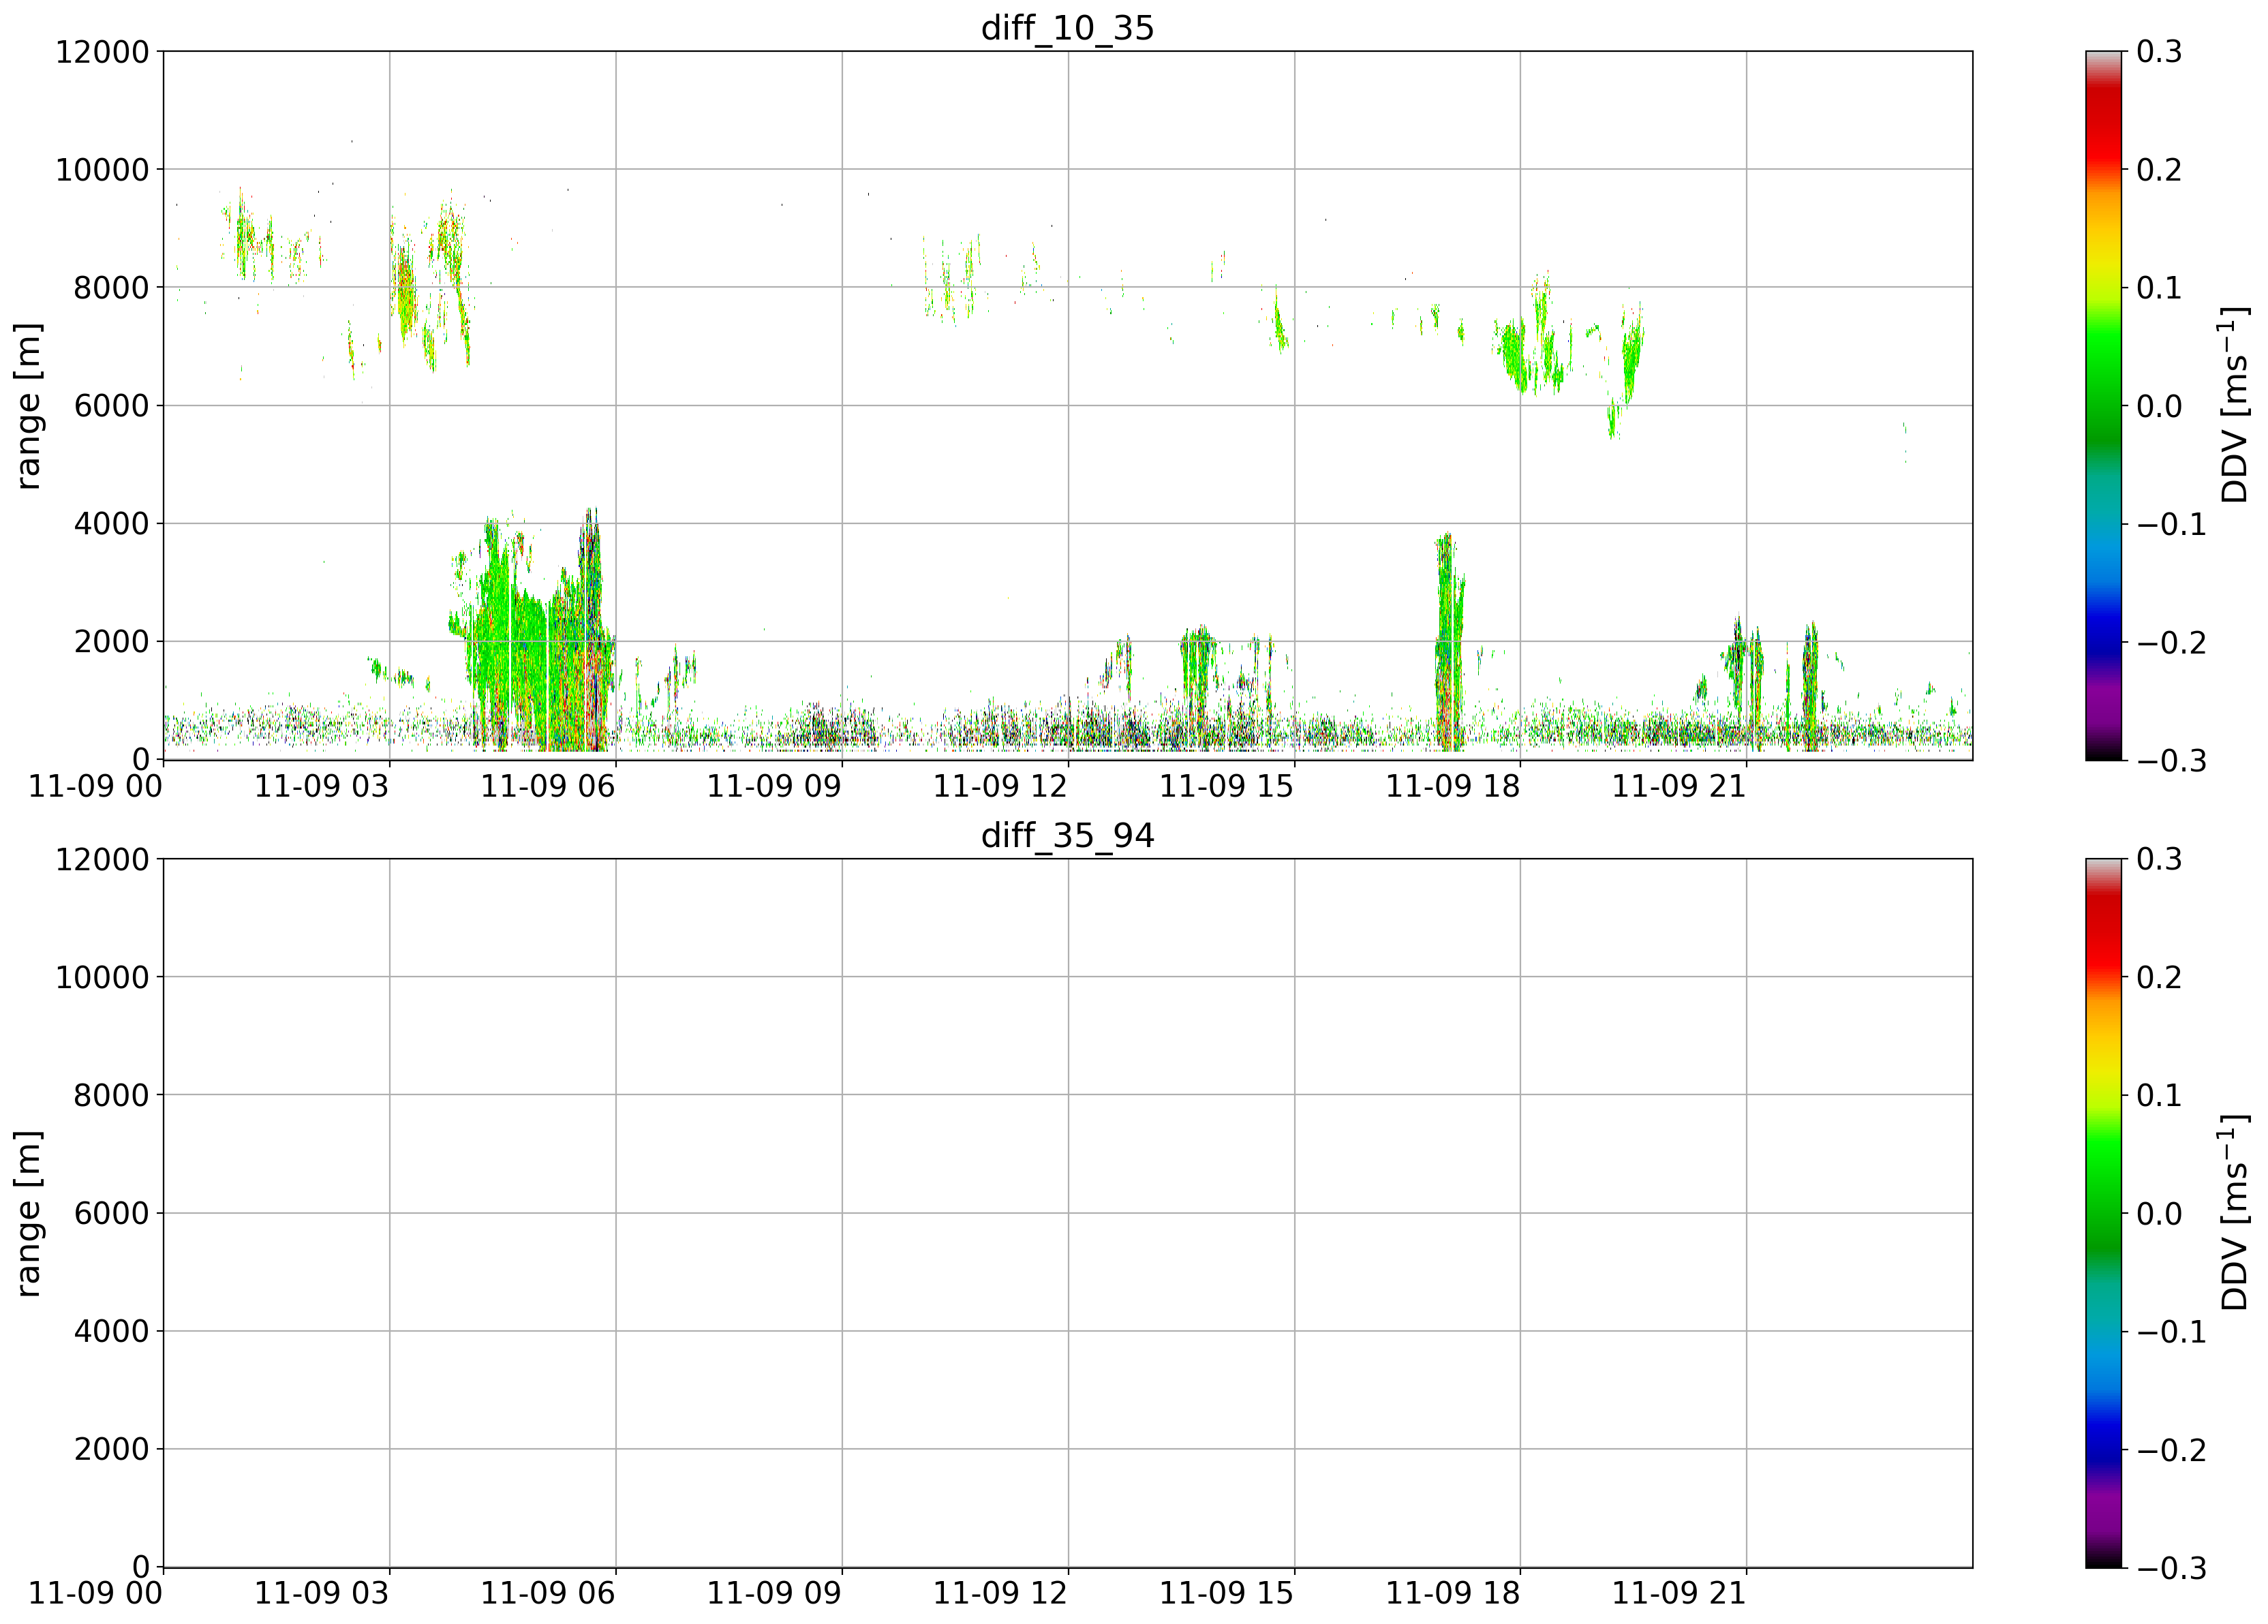Click the 0.2 tick on diff_10_35 colorbar

[x=2160, y=169]
